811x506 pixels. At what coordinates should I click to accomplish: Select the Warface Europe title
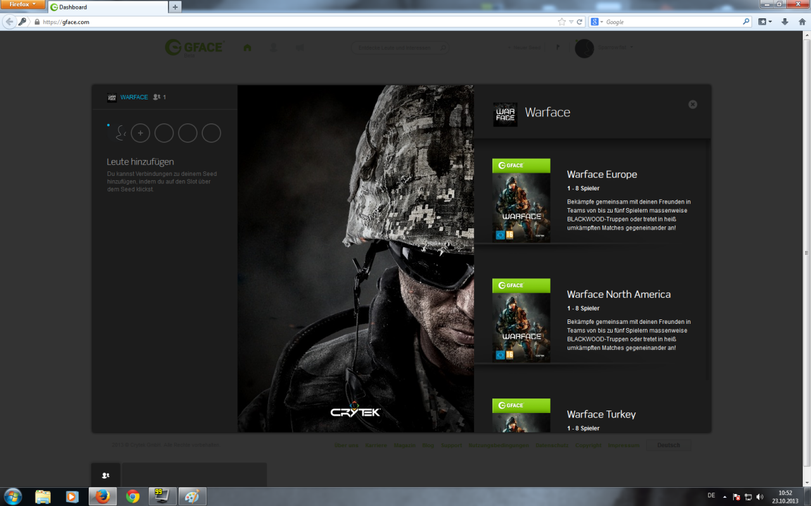pos(602,175)
